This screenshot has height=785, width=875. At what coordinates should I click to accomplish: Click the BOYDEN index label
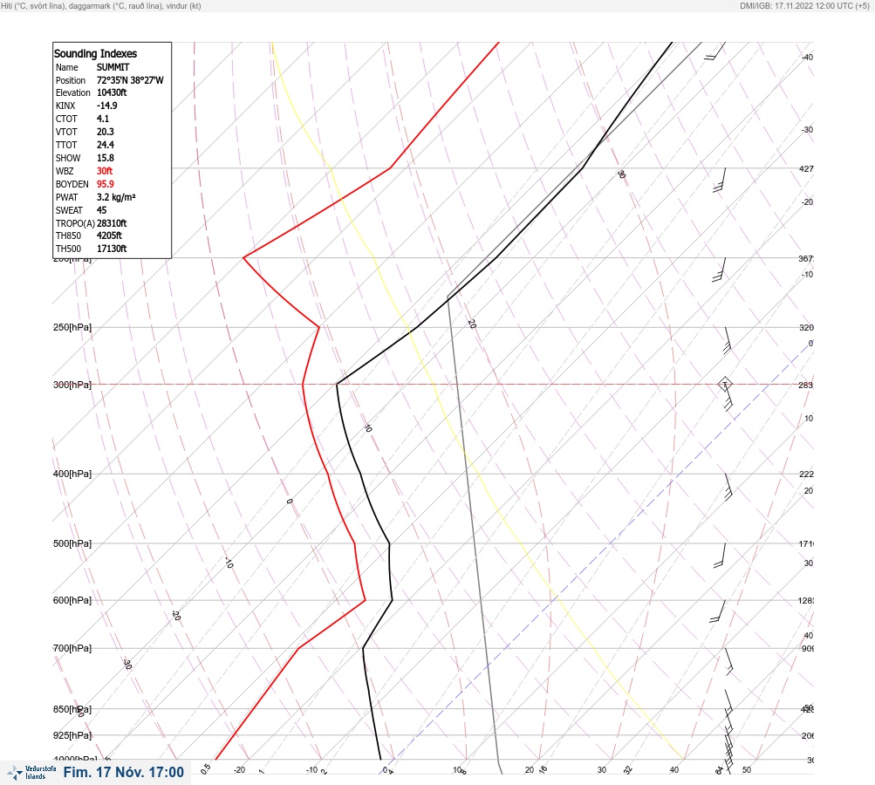pyautogui.click(x=72, y=184)
